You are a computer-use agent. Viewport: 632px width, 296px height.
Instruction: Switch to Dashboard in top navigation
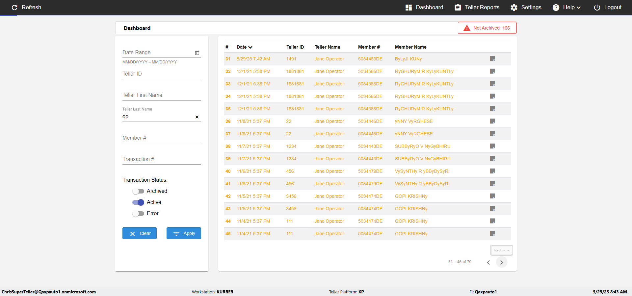tap(424, 7)
